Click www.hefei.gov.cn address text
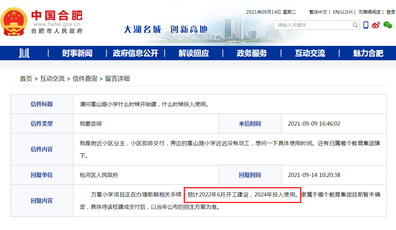The height and width of the screenshot is (230, 396). [57, 24]
